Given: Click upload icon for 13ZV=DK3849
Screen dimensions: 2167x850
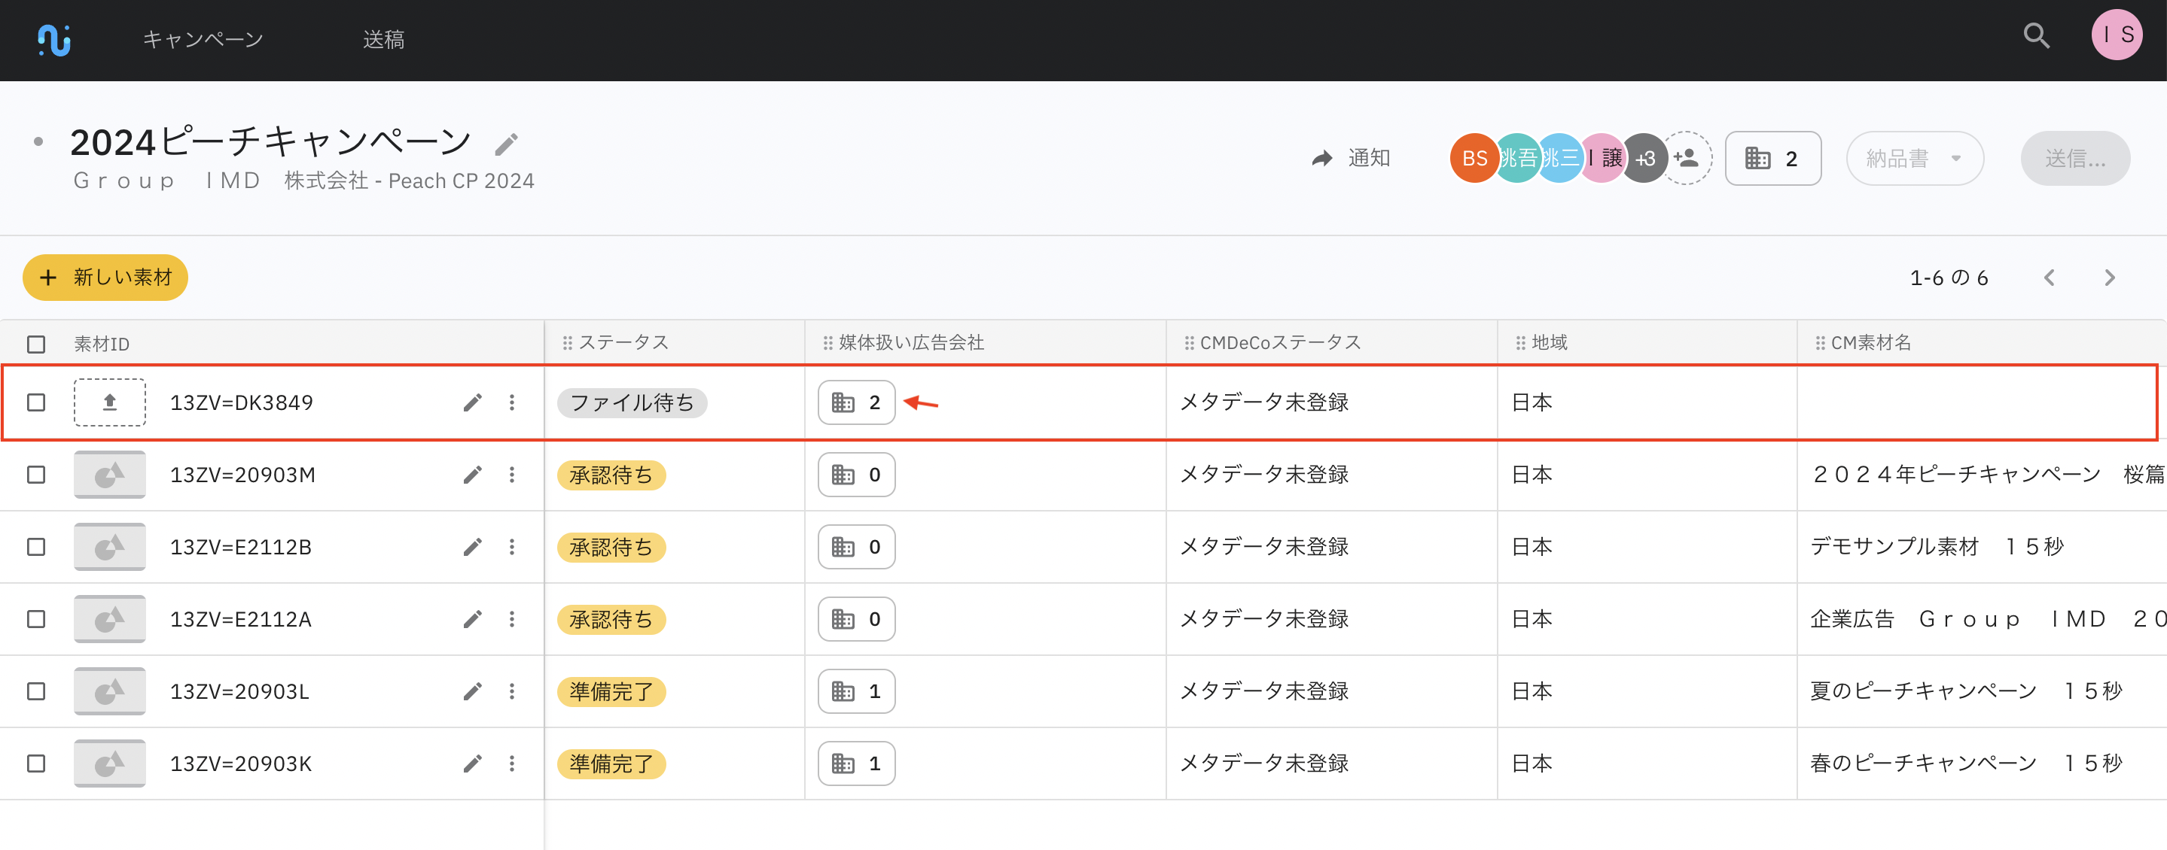Looking at the screenshot, I should (109, 402).
